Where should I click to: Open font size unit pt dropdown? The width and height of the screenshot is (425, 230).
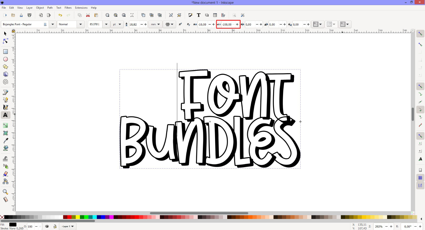click(117, 24)
